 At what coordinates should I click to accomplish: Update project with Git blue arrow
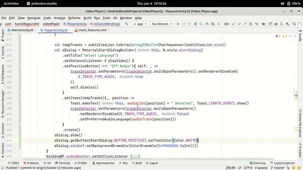pyautogui.click(x=233, y=24)
